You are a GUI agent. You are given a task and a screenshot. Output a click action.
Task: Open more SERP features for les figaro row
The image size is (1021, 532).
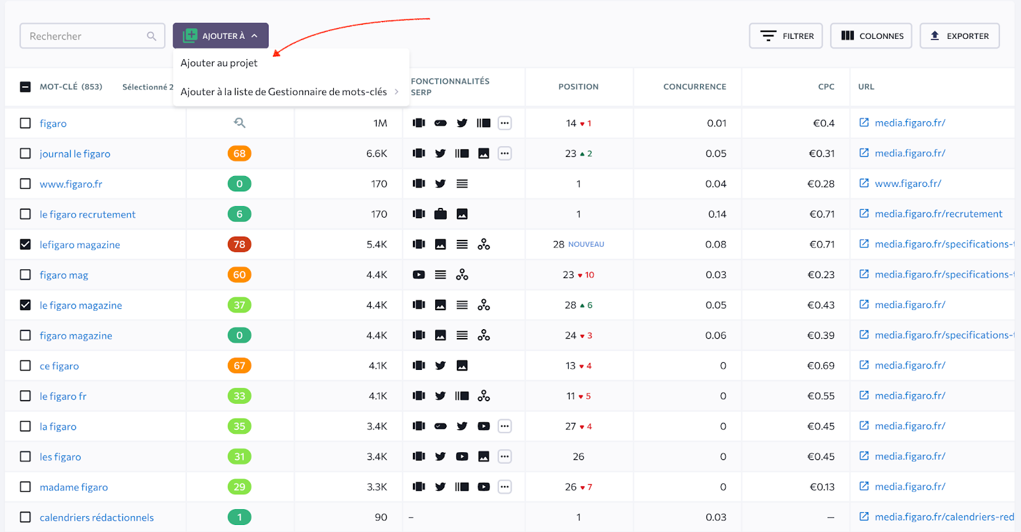[x=505, y=456]
